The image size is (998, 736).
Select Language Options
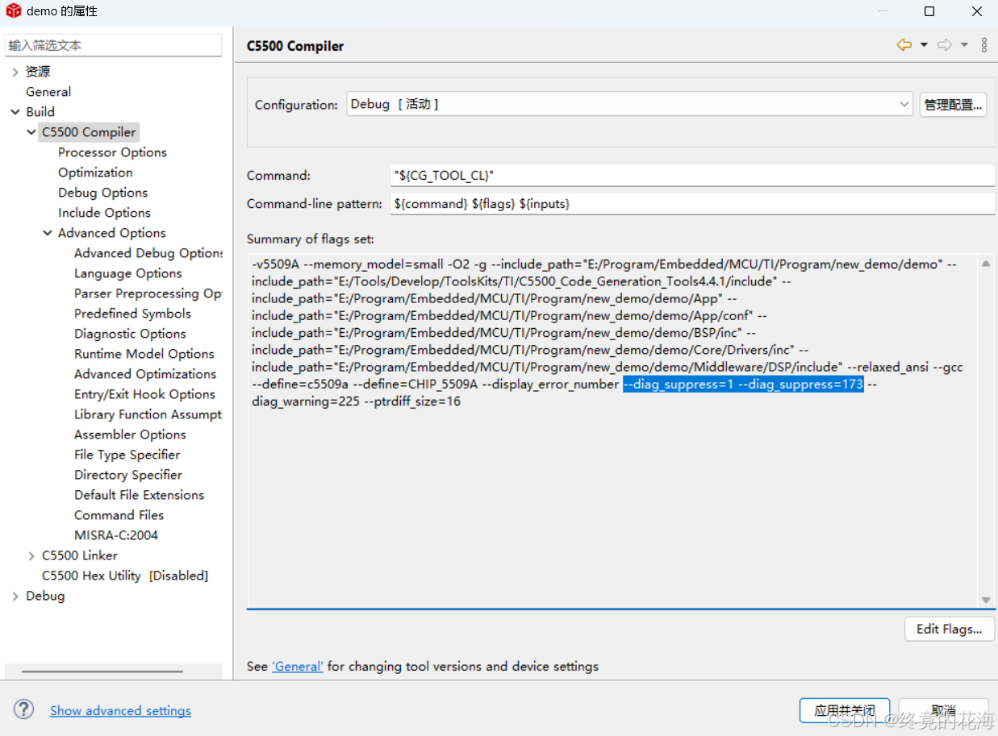[x=127, y=273]
